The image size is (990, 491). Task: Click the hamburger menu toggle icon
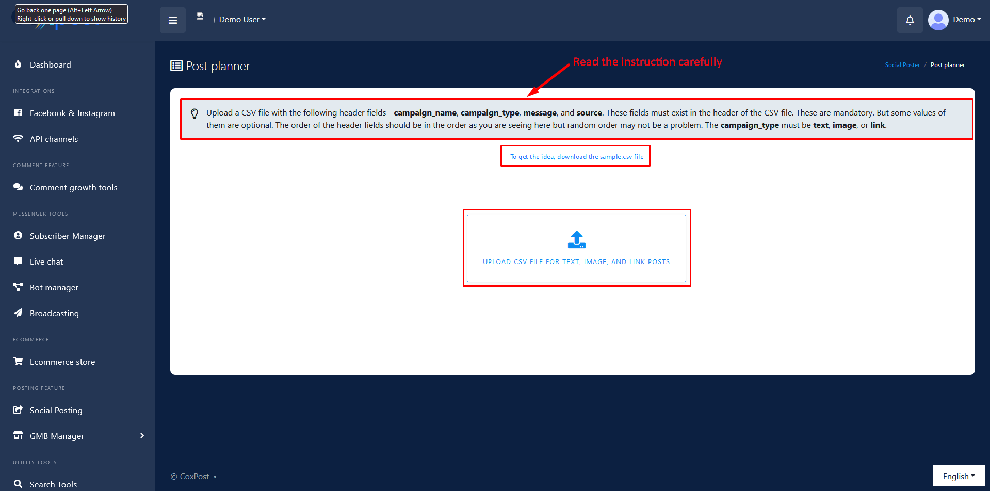pos(173,20)
